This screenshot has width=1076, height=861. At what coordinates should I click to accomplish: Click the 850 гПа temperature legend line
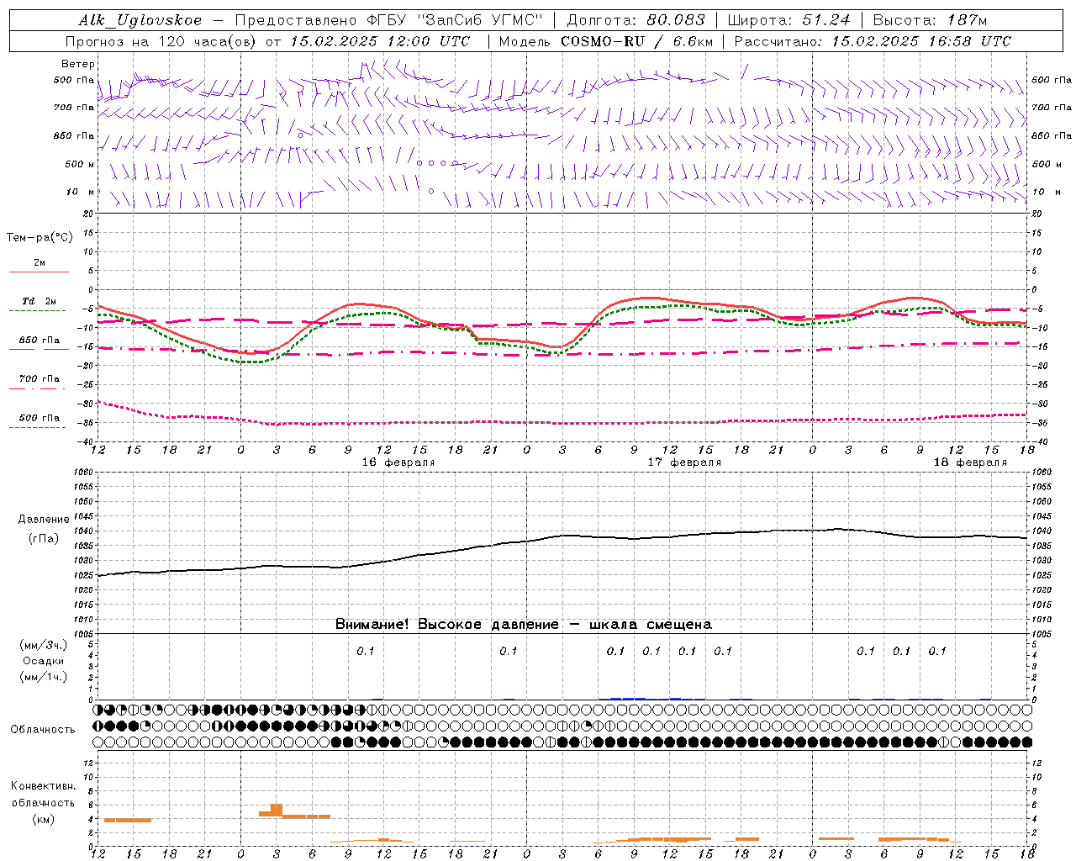click(39, 349)
